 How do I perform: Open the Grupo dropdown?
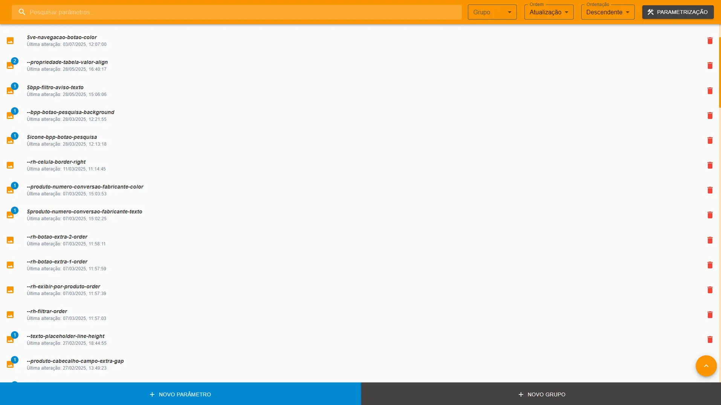[492, 12]
